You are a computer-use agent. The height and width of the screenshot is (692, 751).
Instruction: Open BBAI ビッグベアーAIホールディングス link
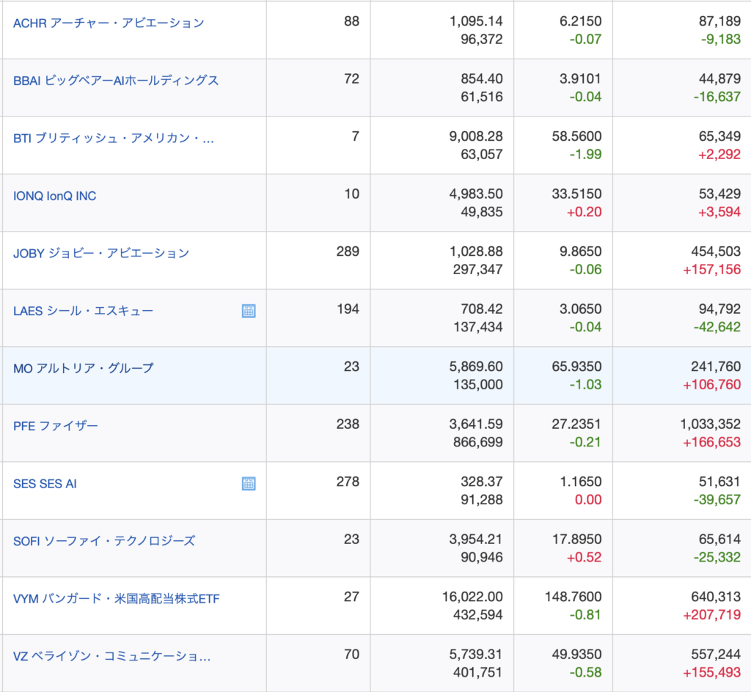116,80
